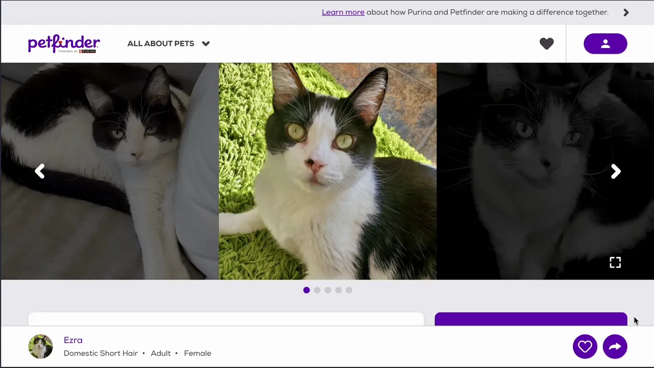Click Ezra's small avatar thumbnail
This screenshot has height=368, width=654.
40,347
